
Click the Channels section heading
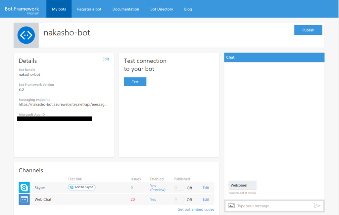(31, 170)
